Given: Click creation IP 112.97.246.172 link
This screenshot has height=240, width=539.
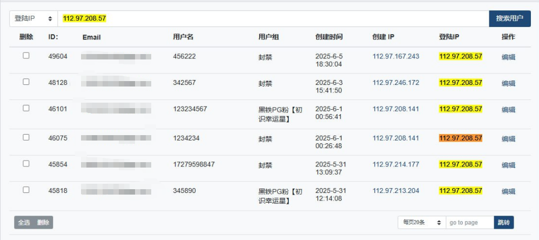Looking at the screenshot, I should click(x=395, y=83).
